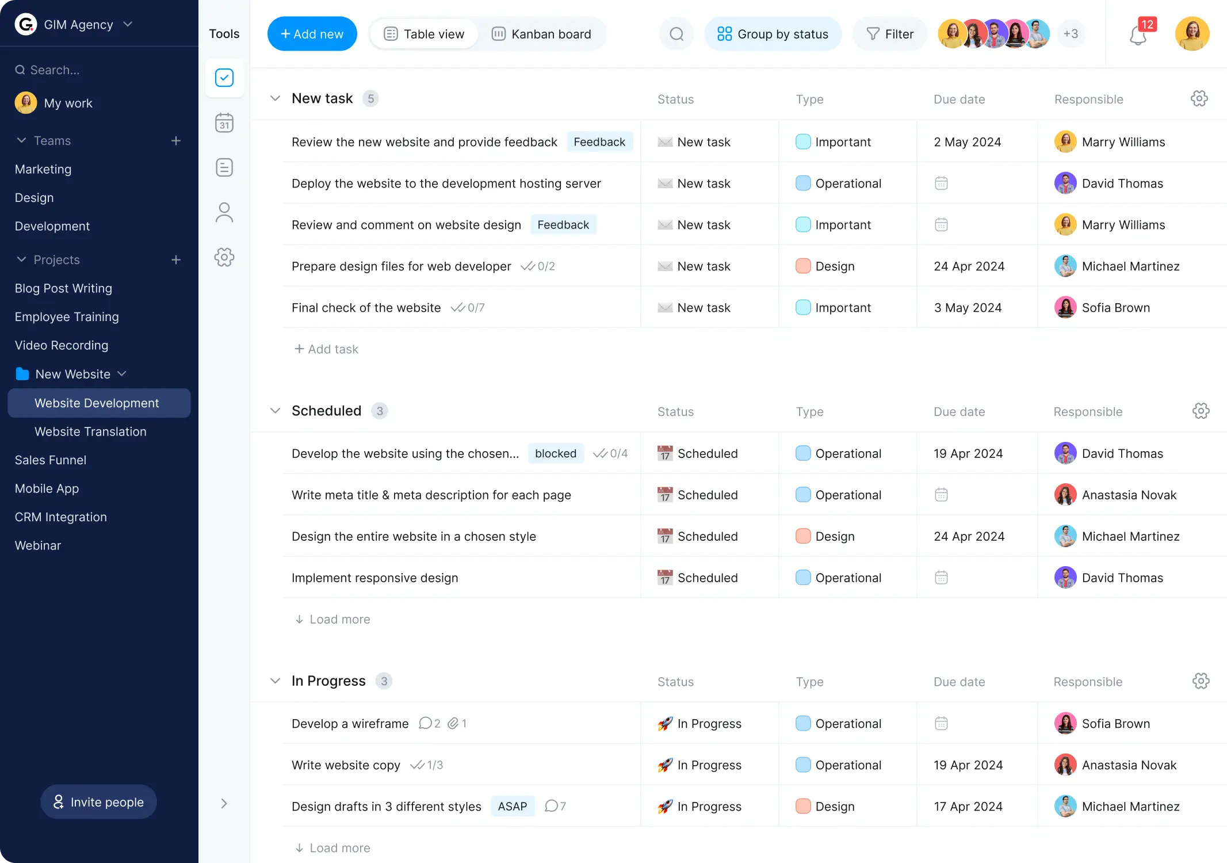Click the search magnifier icon
Screen dimensions: 1227x863
point(677,33)
